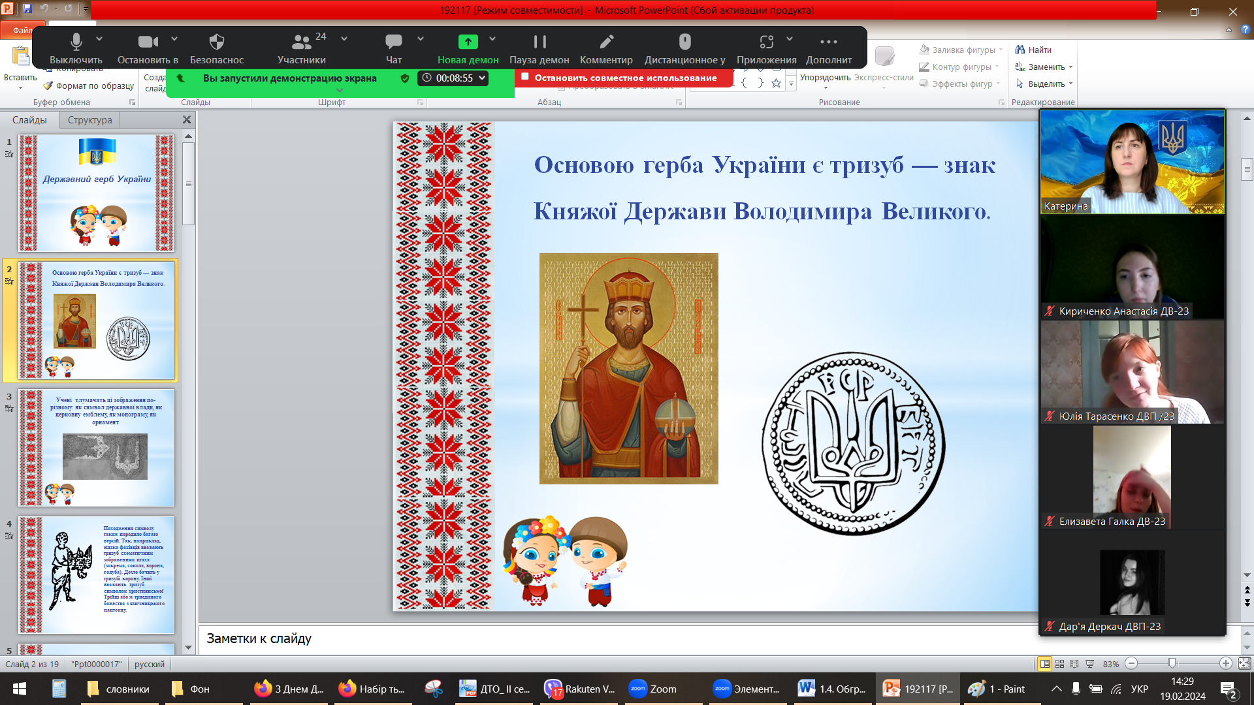Switch to normal view mode
Image resolution: width=1254 pixels, height=705 pixels.
click(x=1045, y=664)
